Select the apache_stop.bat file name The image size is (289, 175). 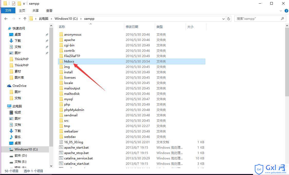pos(76,153)
